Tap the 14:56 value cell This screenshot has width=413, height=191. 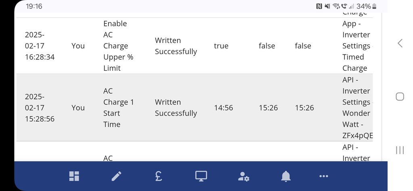(223, 108)
